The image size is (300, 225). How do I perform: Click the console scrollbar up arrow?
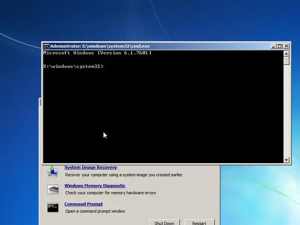286,54
